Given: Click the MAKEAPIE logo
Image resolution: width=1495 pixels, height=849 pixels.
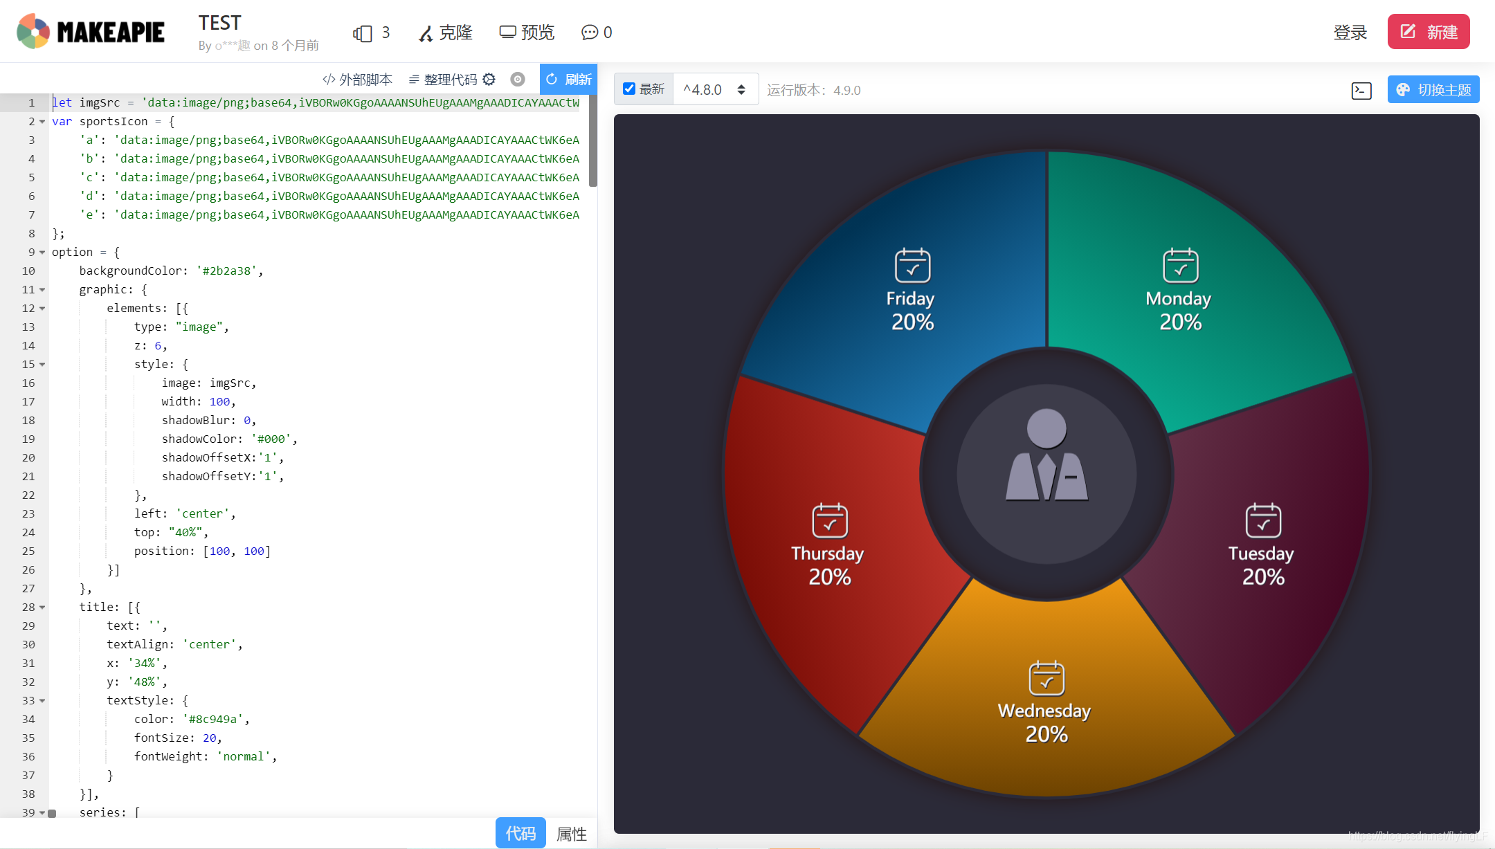Looking at the screenshot, I should 91,32.
